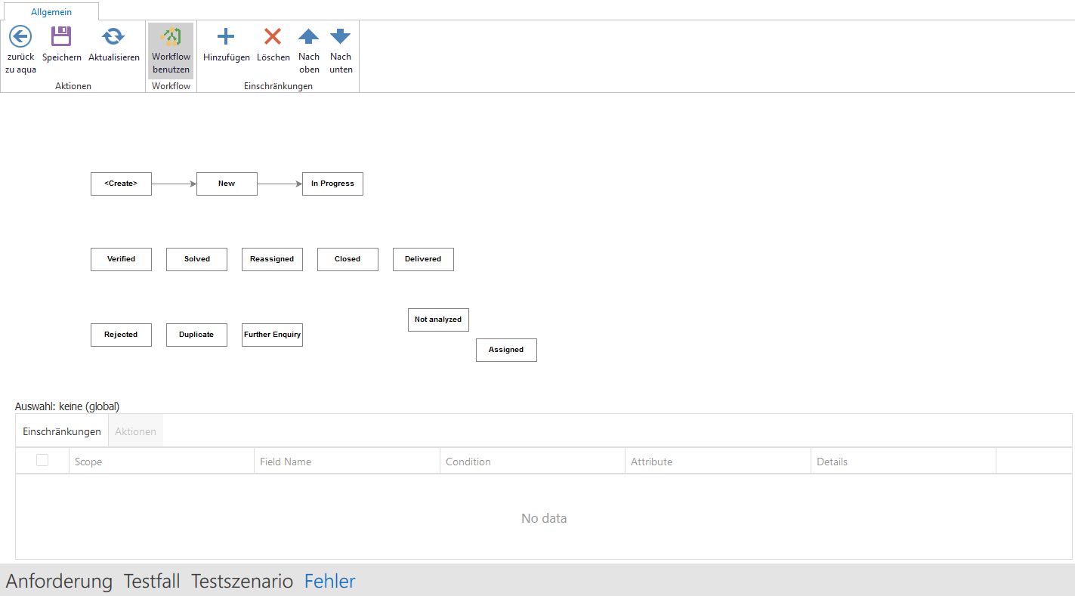Add a restriction with Hinzufügen plus icon

click(x=226, y=37)
